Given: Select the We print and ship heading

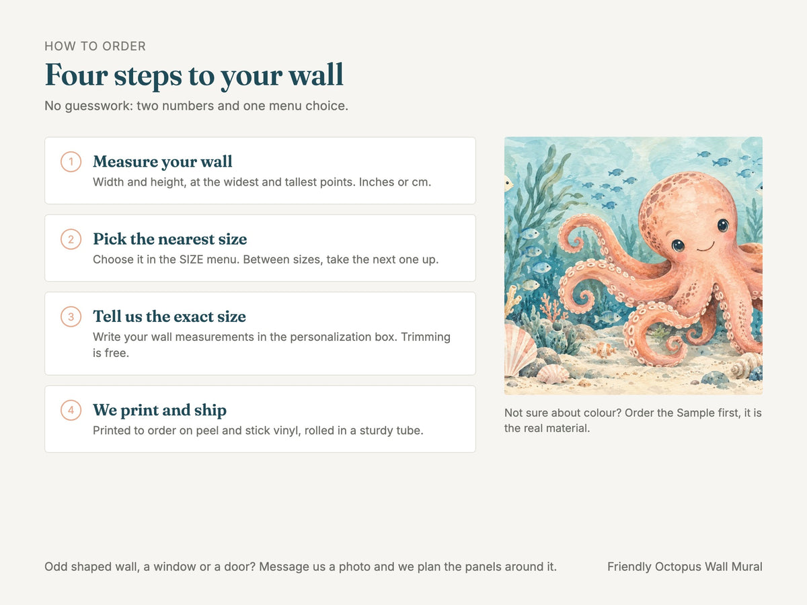Looking at the screenshot, I should [x=159, y=410].
